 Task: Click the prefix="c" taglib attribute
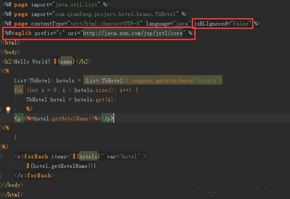[x=50, y=33]
